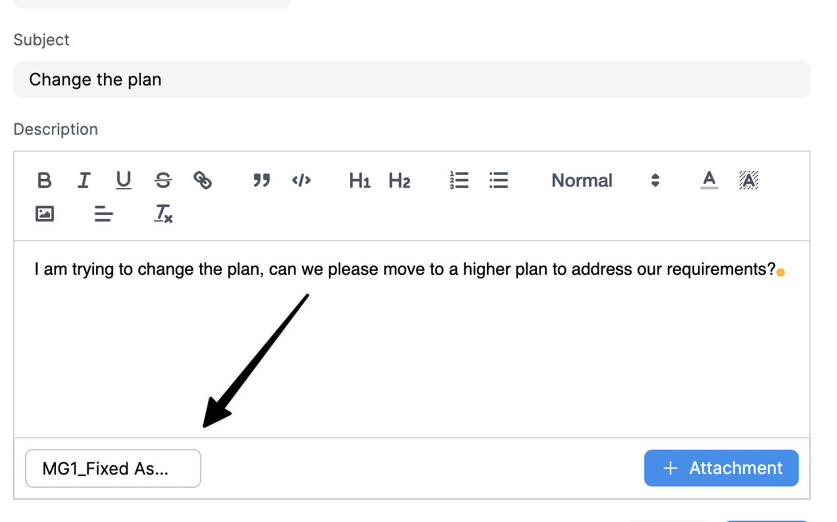Toggle a numbered list
This screenshot has height=522, width=837.
pos(459,180)
